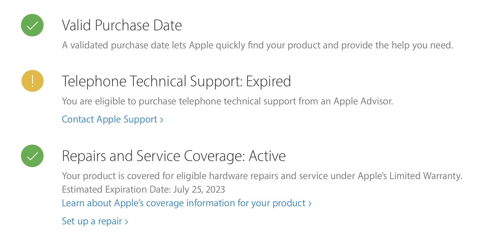Click the chevron after coverage information for your product

point(310,204)
